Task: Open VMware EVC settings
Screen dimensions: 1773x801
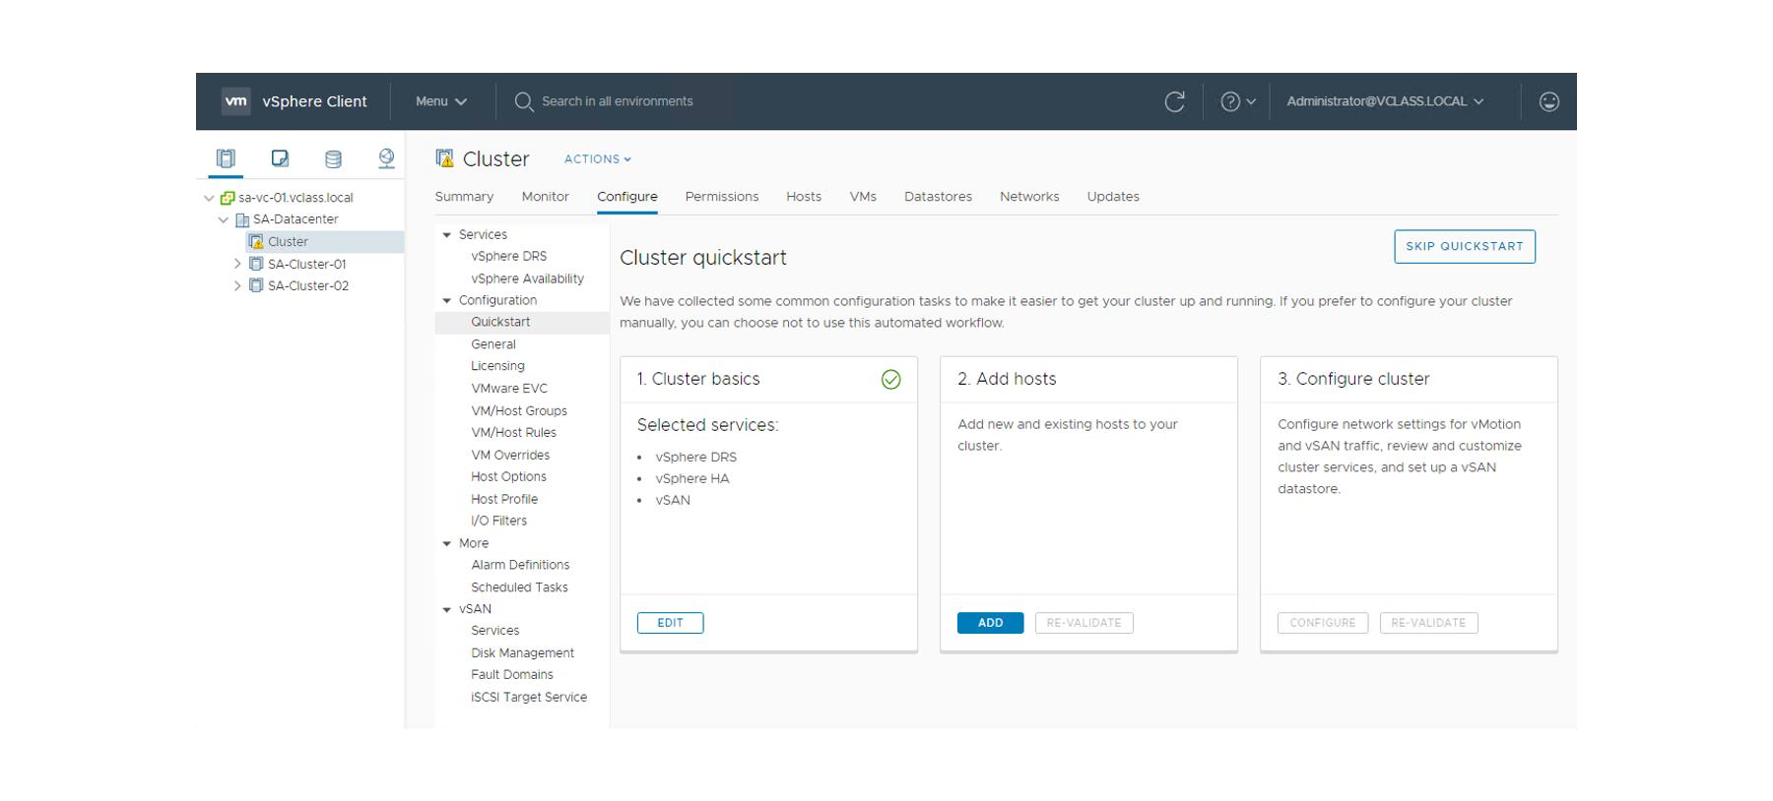Action: (509, 389)
